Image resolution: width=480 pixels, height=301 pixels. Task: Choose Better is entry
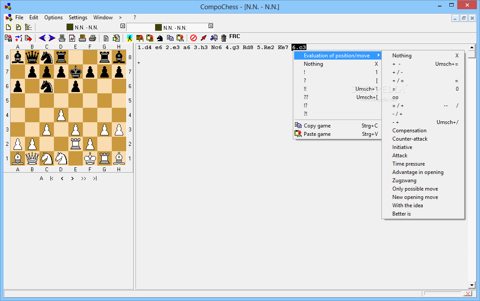click(x=423, y=213)
